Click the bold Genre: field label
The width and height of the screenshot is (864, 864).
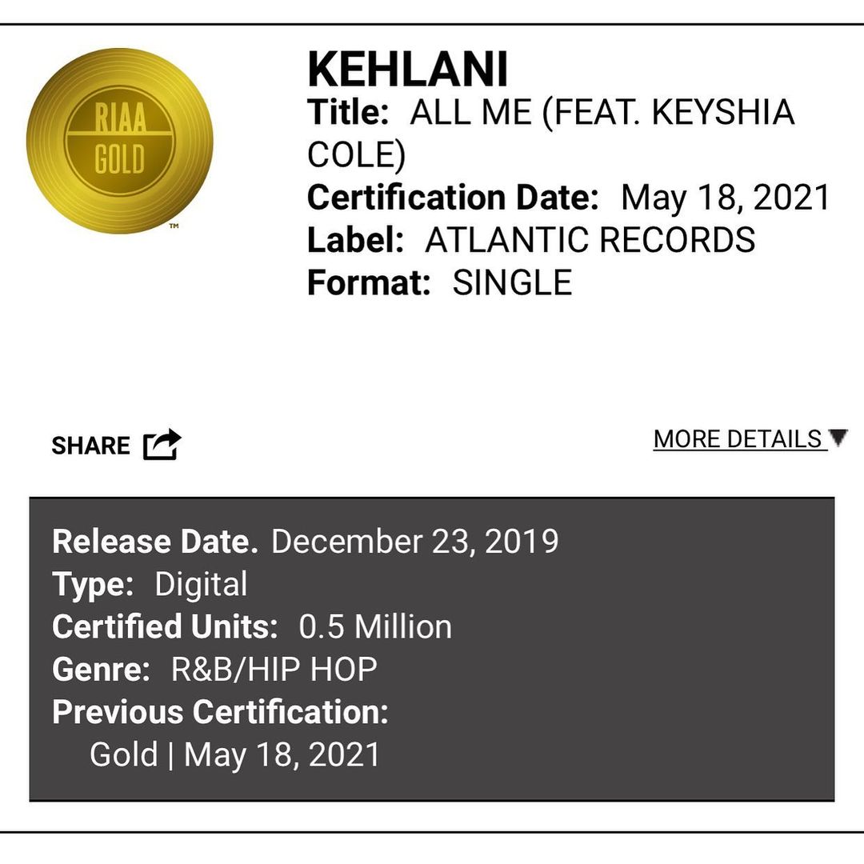101,669
